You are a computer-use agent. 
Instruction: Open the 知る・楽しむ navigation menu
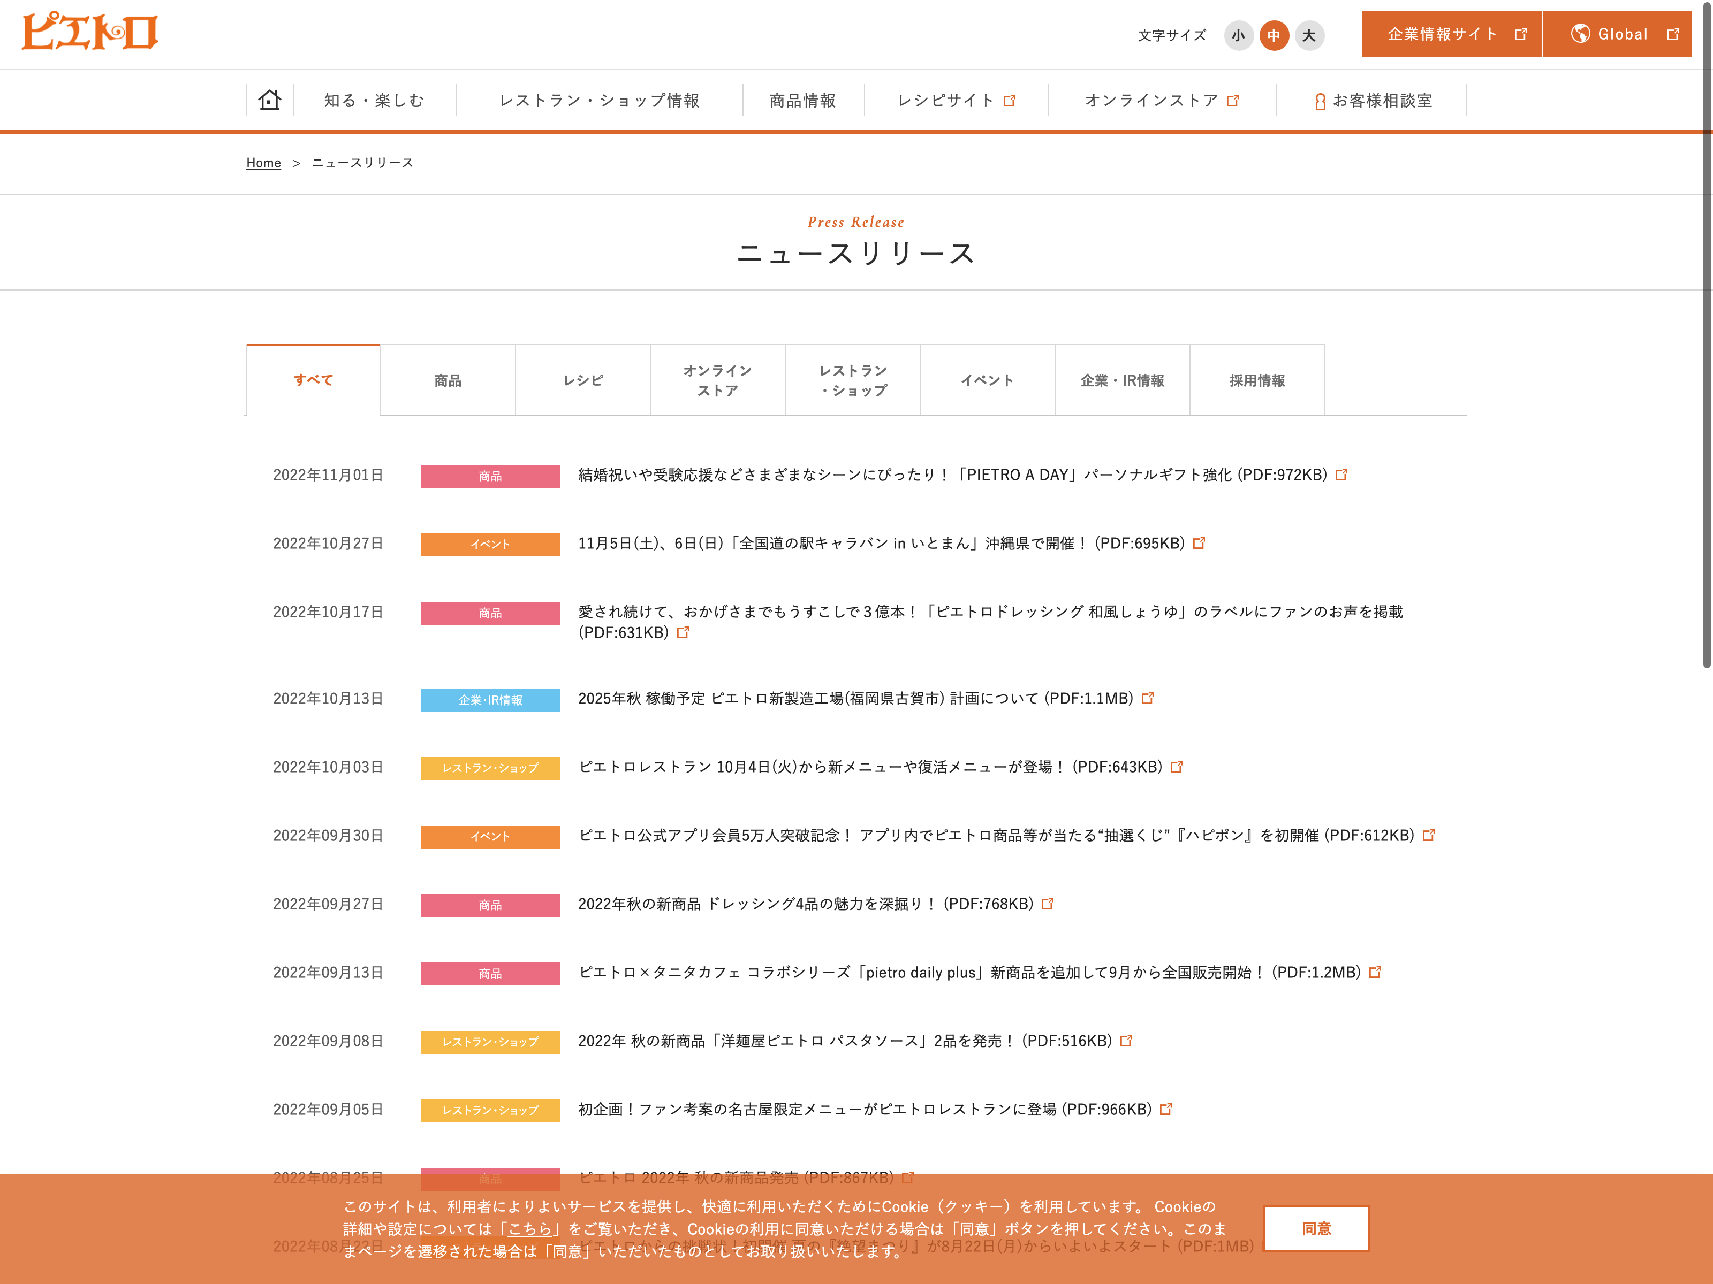[x=375, y=101]
